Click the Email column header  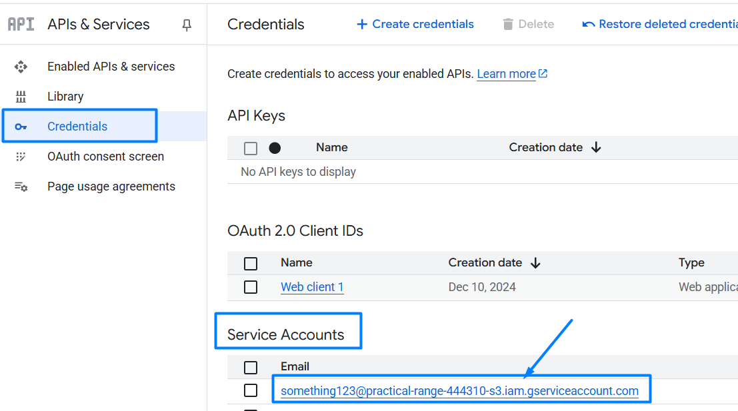[295, 366]
